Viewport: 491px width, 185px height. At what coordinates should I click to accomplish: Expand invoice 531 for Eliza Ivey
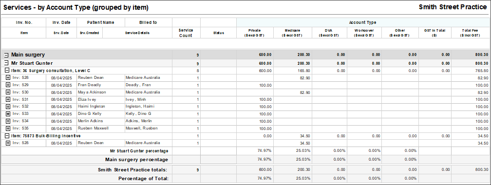8,99
